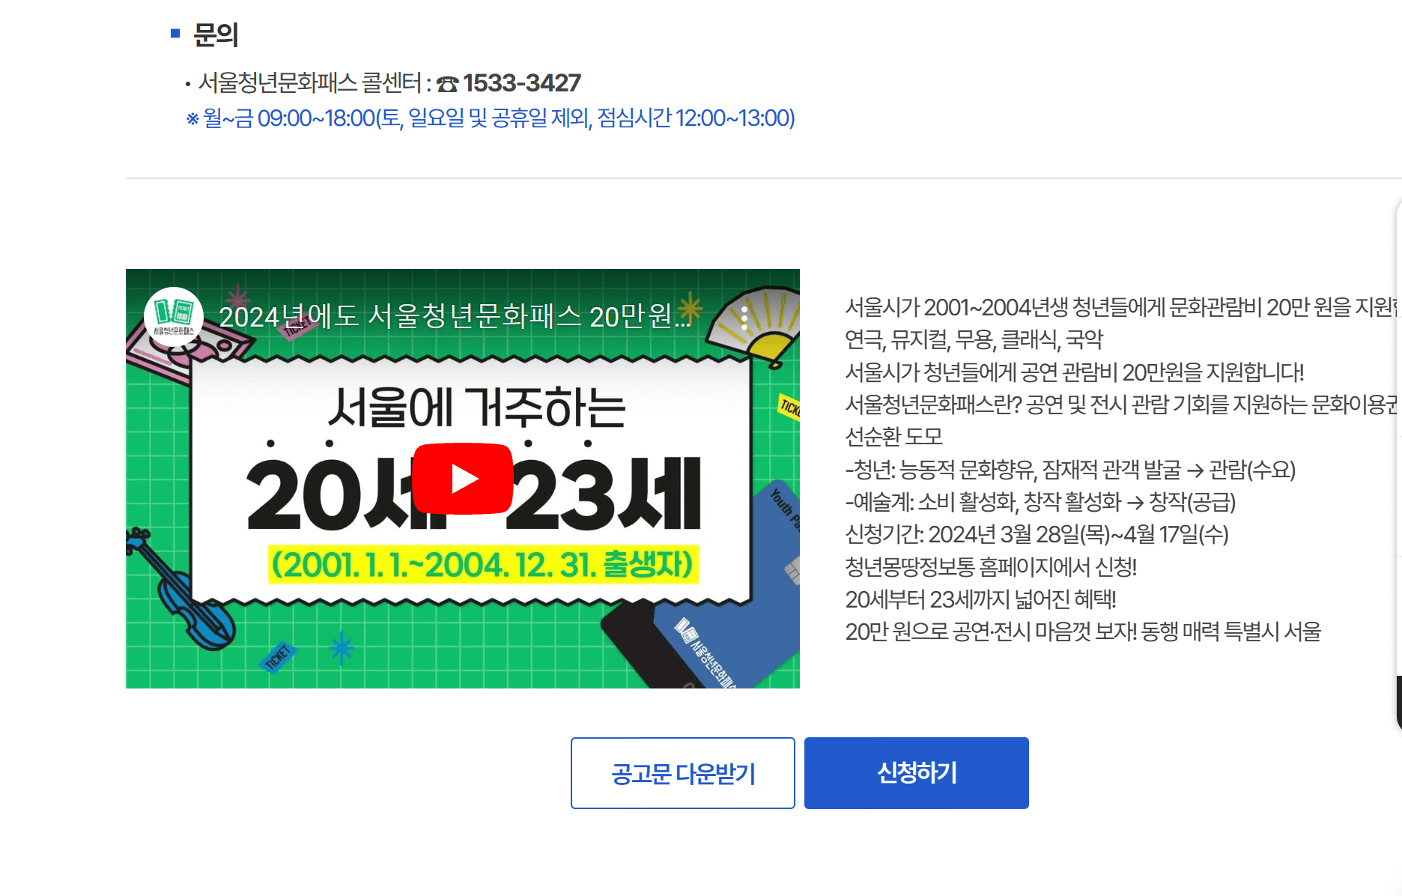The image size is (1402, 896).
Task: Click the 청년몽땅정보통 홈페이지에서 신청 line
Action: tap(991, 567)
